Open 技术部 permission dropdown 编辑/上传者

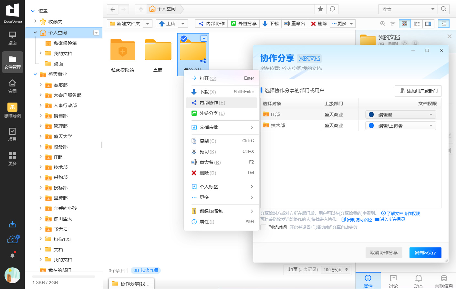click(400, 125)
